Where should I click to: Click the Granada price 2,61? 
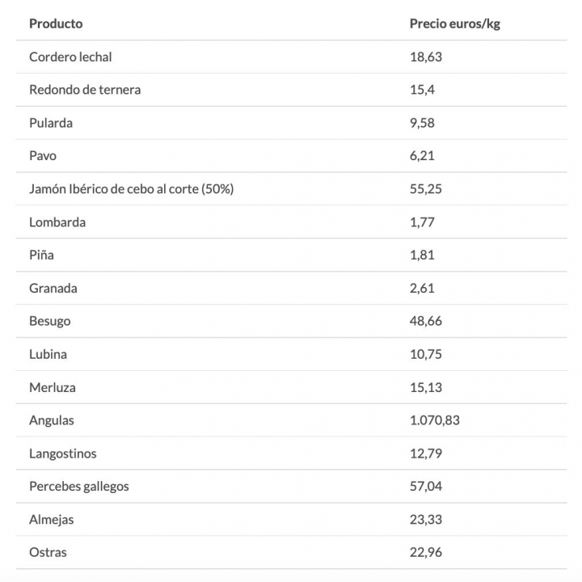422,288
